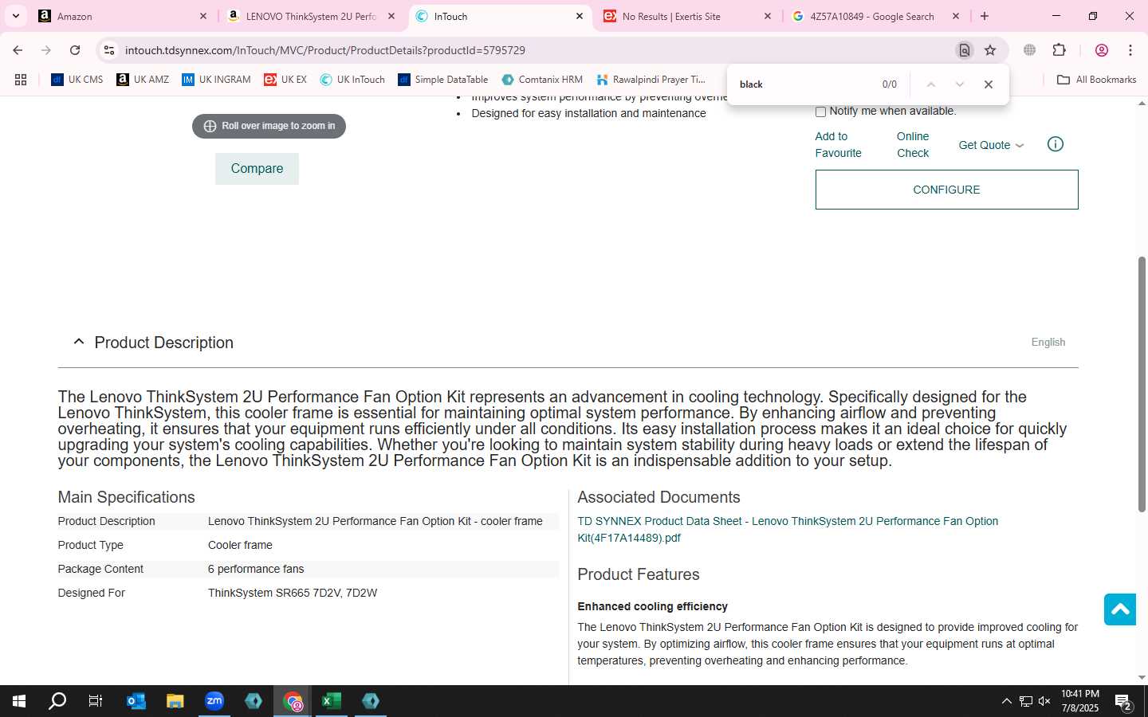
Task: Click the CONFIGURE button
Action: pyautogui.click(x=946, y=190)
